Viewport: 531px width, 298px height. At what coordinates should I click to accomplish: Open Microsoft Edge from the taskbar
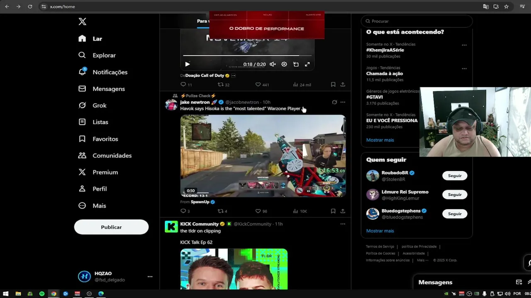[101, 294]
